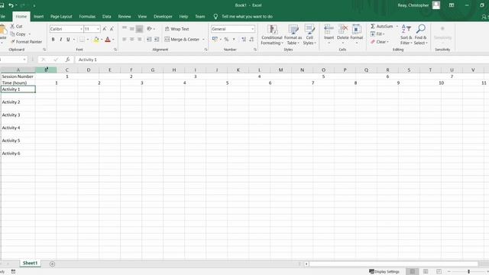The width and height of the screenshot is (489, 275).
Task: Decrease font size with smaller A
Action: click(x=112, y=29)
